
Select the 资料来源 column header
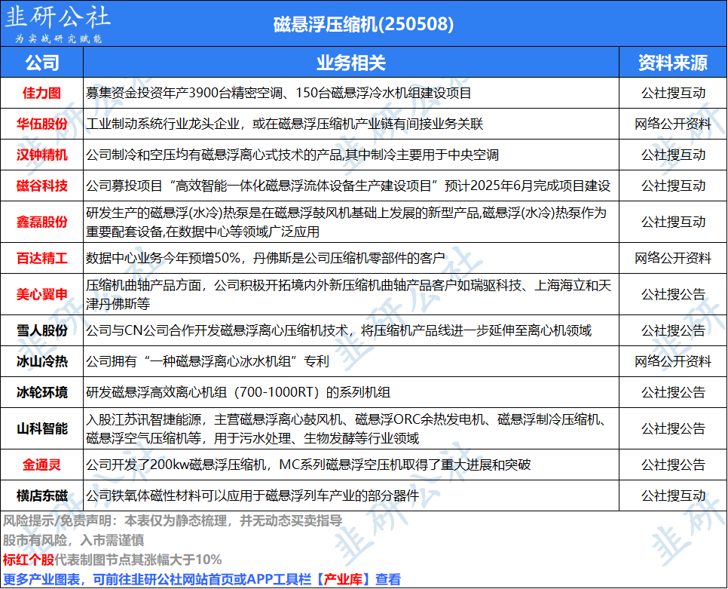(672, 62)
